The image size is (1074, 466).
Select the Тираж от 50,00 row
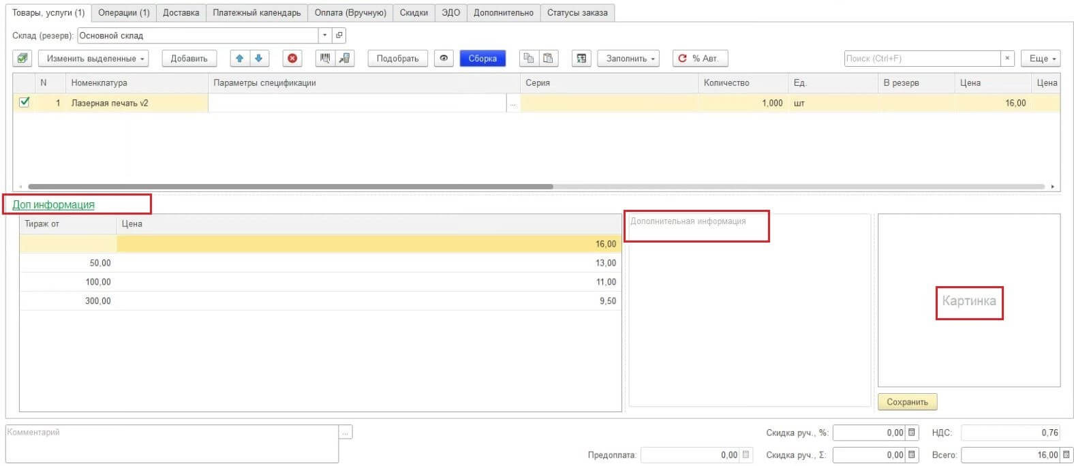[320, 263]
